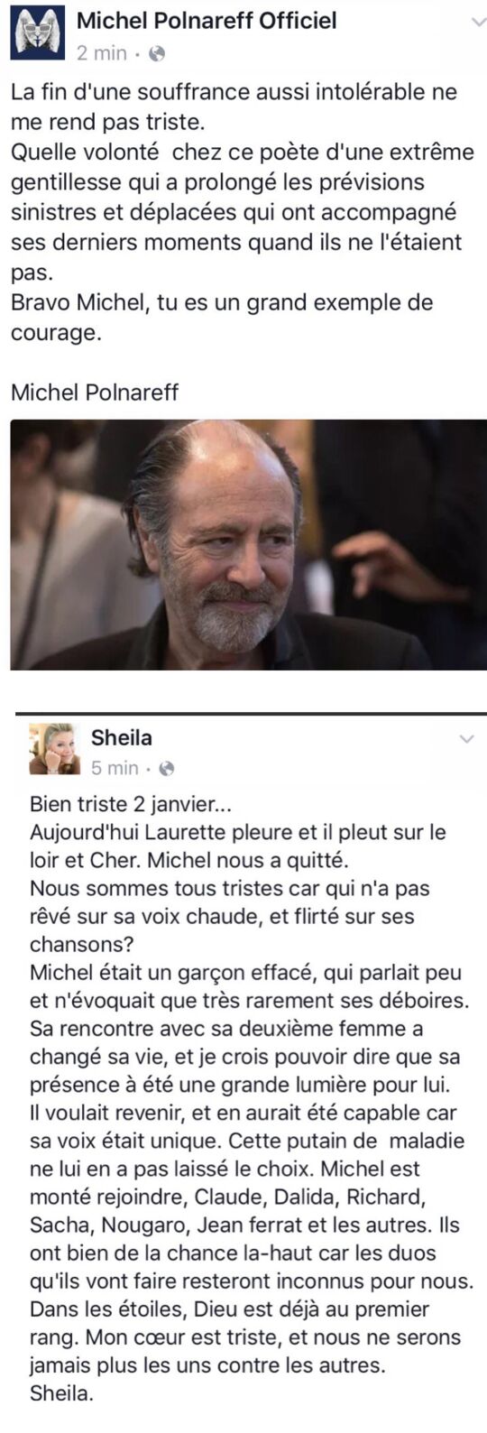Screen dimensions: 487x1433
Task: Click Sheila's profile picture
Action: click(54, 749)
